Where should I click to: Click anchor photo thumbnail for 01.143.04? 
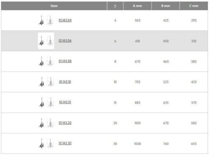coord(41,20)
